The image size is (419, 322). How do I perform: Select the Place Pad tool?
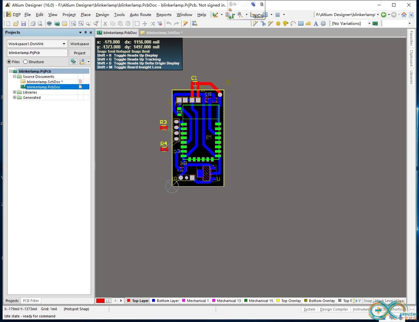pyautogui.click(x=278, y=24)
